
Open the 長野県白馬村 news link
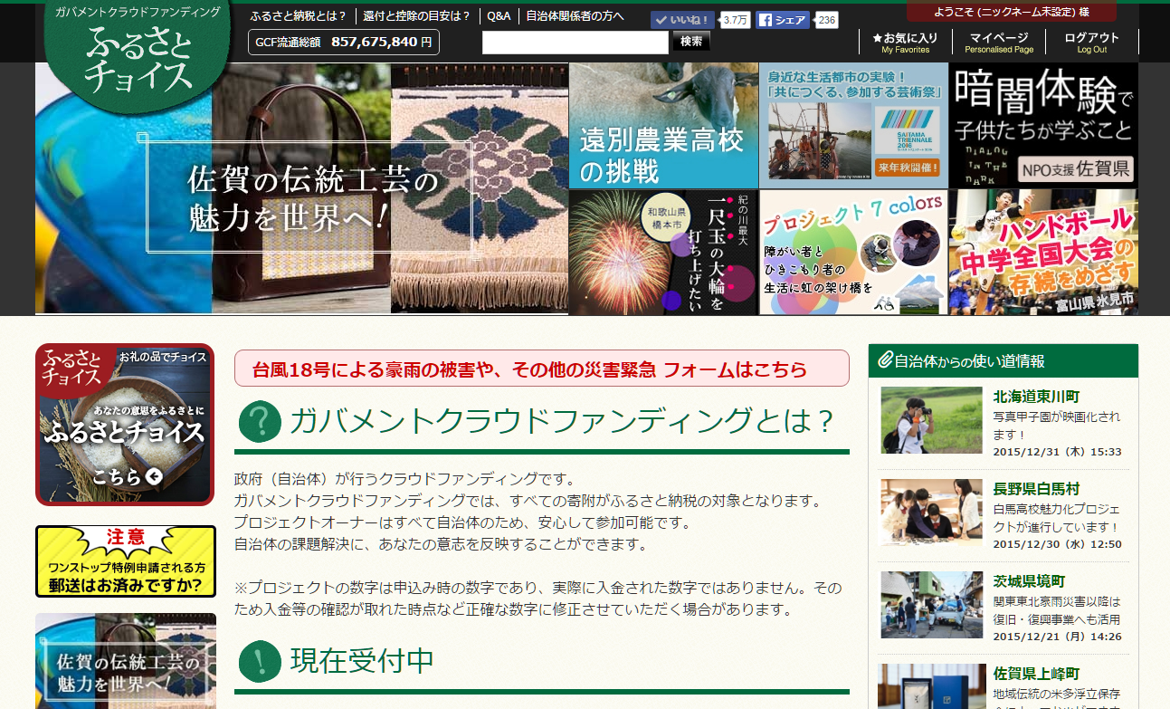(x=1036, y=489)
